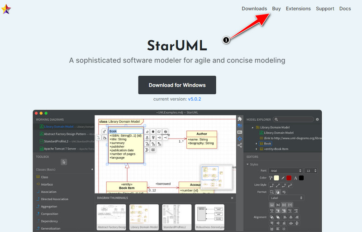Select Library Domain Model in Working Diagrams

[x=63, y=126]
